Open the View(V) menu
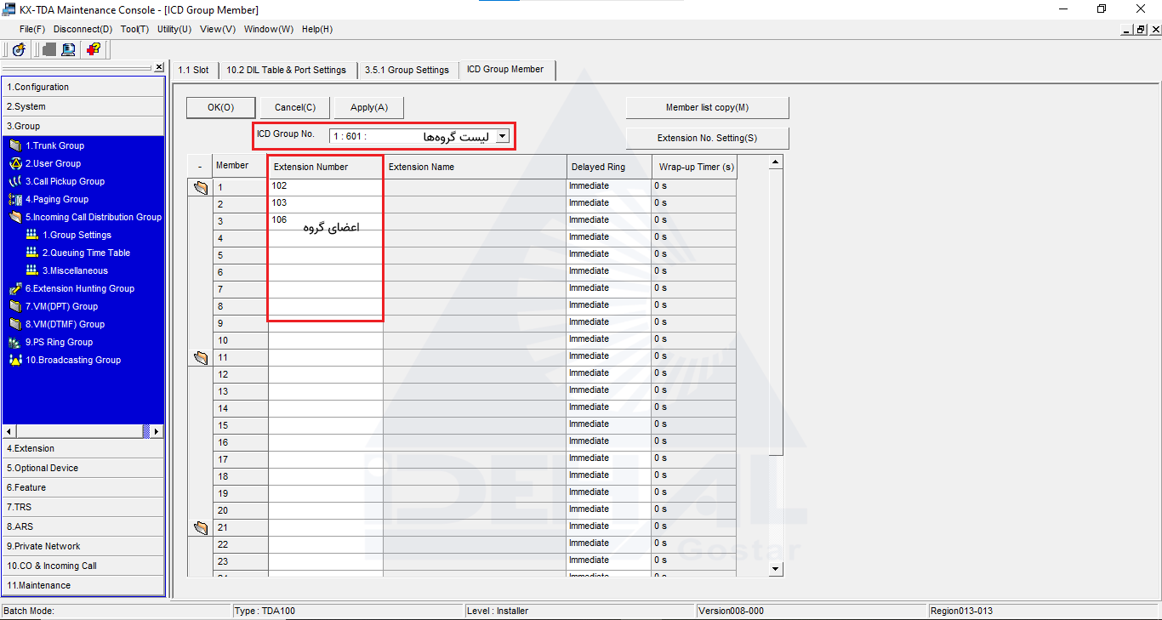Screen dimensions: 1162x620 218,29
